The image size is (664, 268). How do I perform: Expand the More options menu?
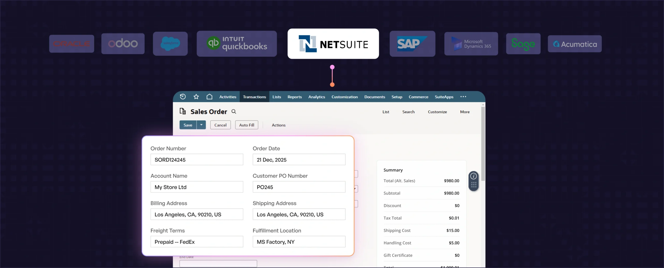pyautogui.click(x=465, y=112)
